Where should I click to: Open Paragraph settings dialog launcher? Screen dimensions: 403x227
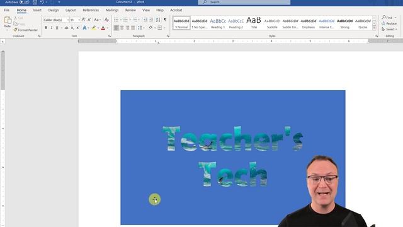pyautogui.click(x=168, y=36)
